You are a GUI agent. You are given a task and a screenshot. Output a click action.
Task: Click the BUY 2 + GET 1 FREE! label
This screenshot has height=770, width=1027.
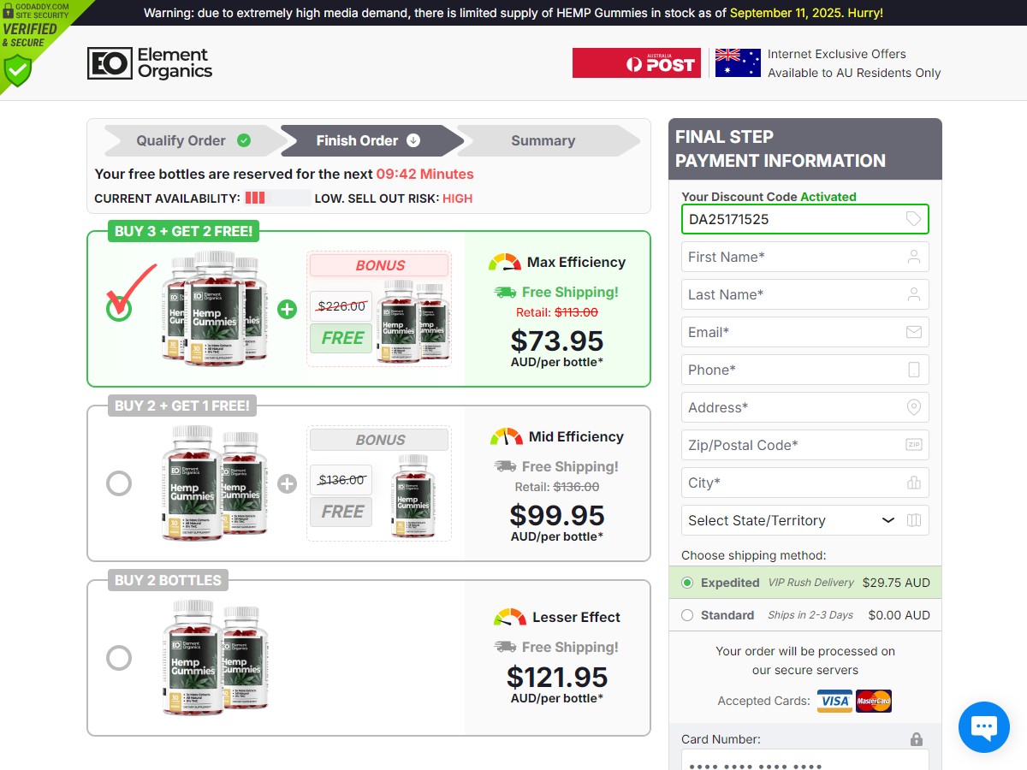pyautogui.click(x=182, y=406)
